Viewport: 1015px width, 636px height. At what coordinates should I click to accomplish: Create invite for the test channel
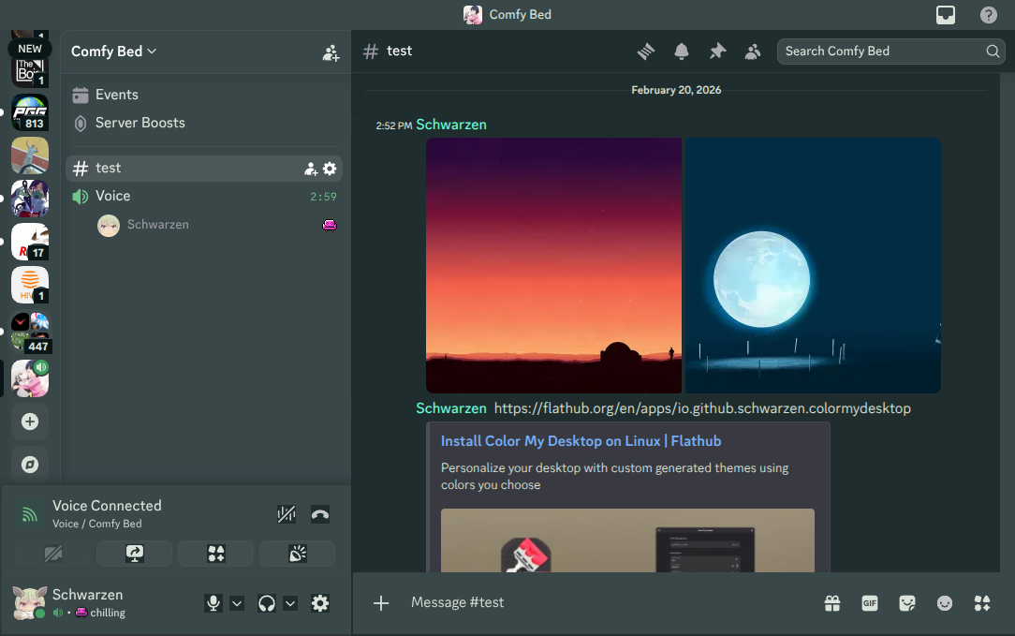[x=311, y=169]
